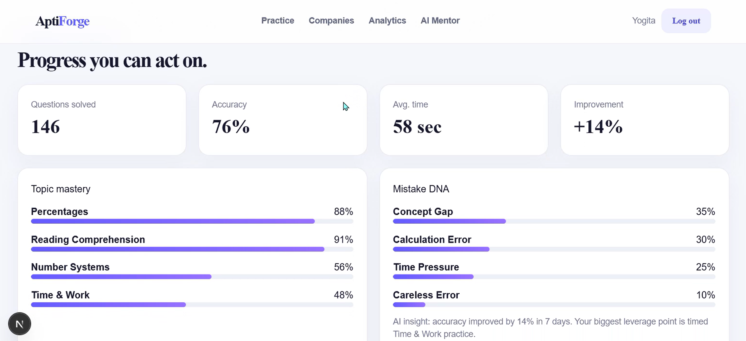Click the Time & Work progress bar
The width and height of the screenshot is (746, 341).
[x=192, y=305]
